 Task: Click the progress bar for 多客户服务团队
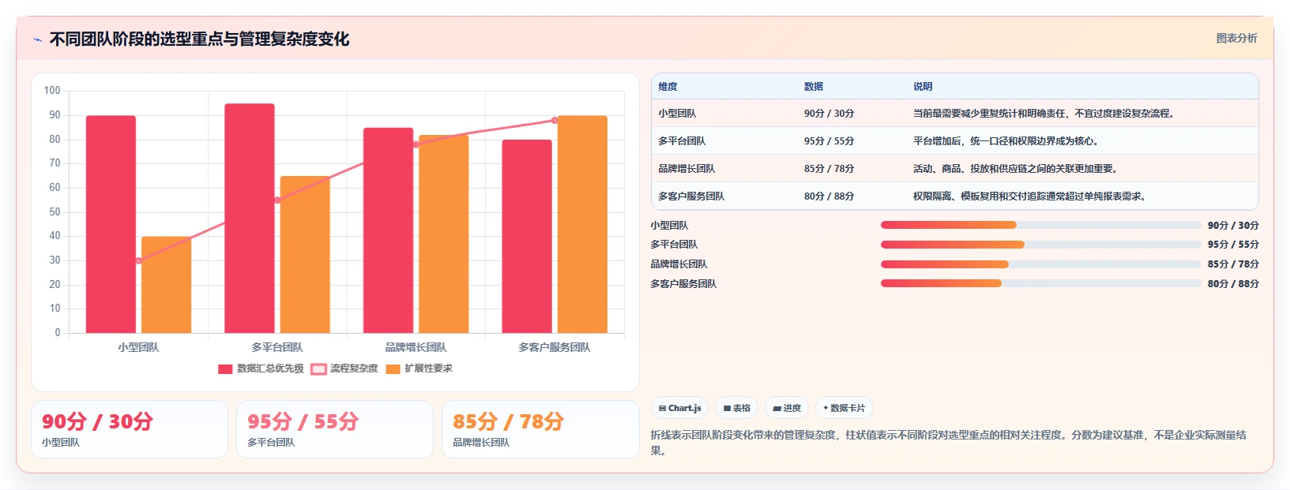(x=1040, y=283)
